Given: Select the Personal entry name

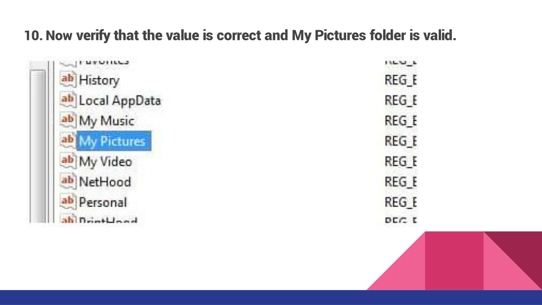Looking at the screenshot, I should 103,202.
